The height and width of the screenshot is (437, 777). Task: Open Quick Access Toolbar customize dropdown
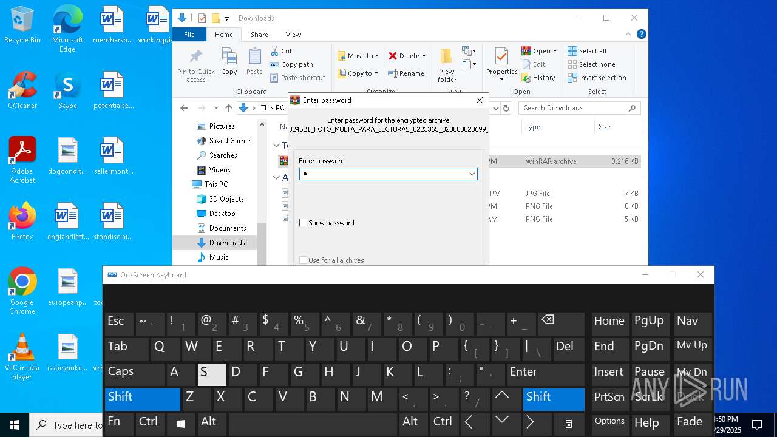226,18
